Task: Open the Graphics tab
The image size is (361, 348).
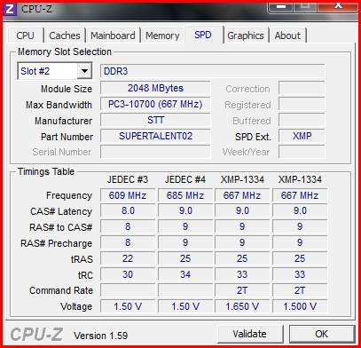Action: point(246,36)
